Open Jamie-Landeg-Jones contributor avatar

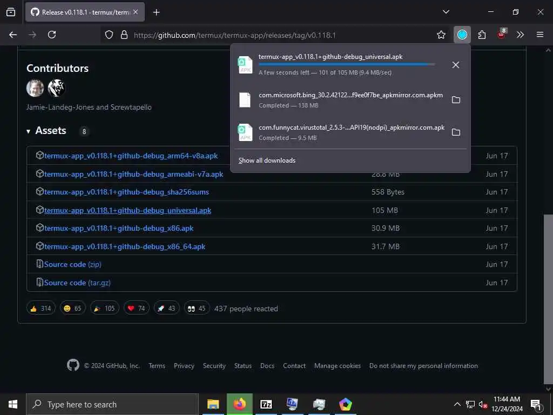(x=35, y=88)
